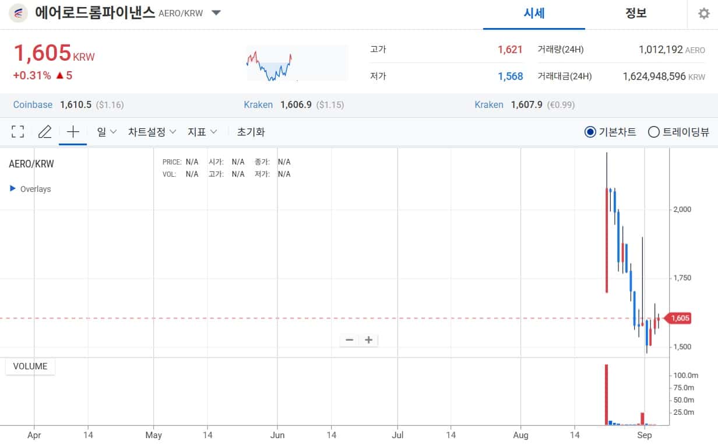Click the mini price sparkline chart

click(x=297, y=63)
